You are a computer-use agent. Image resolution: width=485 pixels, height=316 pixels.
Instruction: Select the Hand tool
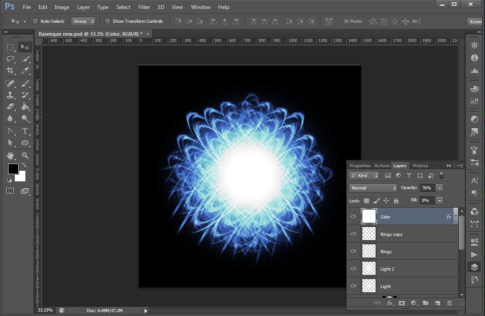pos(10,156)
